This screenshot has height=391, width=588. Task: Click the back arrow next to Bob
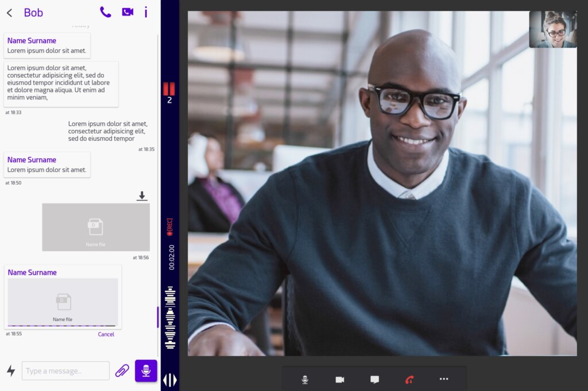point(9,13)
